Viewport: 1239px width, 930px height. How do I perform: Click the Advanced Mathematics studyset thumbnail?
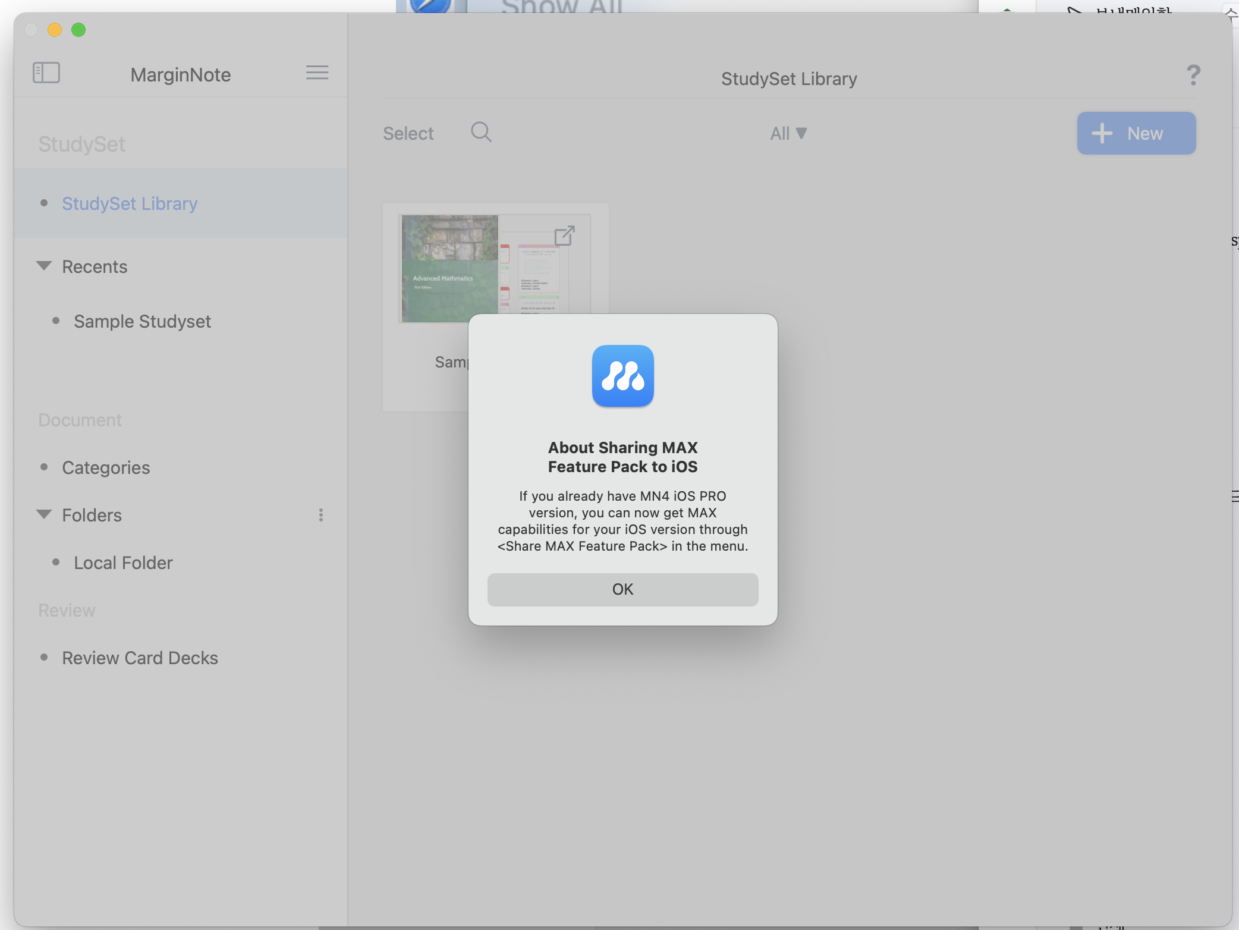coord(450,269)
